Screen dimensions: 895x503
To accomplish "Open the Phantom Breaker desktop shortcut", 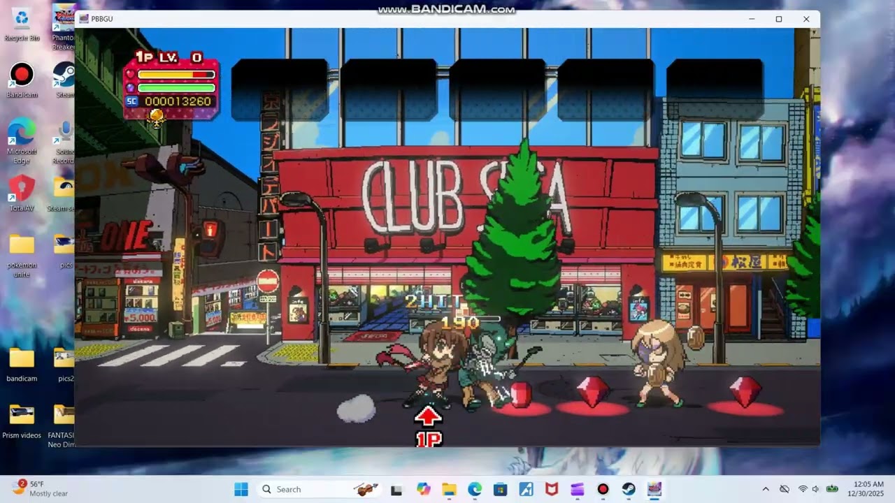I will click(64, 28).
